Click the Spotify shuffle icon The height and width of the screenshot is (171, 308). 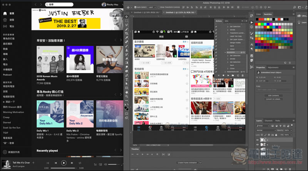click(48, 163)
